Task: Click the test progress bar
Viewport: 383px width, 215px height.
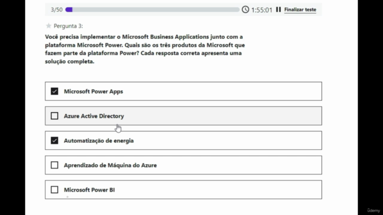Action: tap(153, 10)
